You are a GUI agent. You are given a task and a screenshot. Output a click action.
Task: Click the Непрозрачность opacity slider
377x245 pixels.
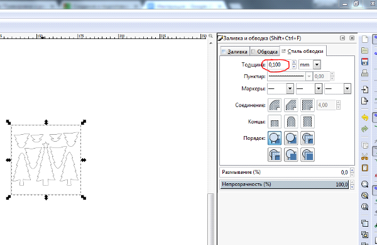pos(285,185)
